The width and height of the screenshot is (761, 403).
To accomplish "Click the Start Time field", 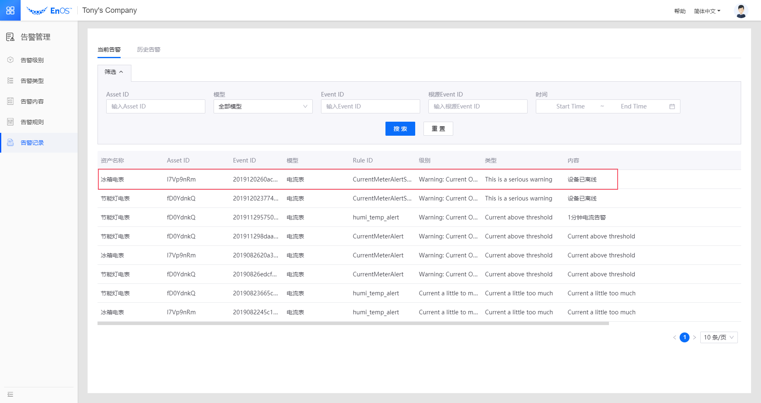I will coord(571,106).
